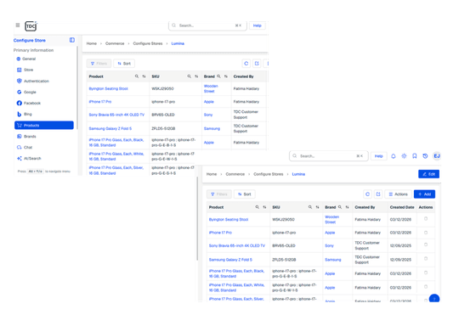Click export icon in upper-left view toolbar
Viewport: 459px width, 326px height.
click(x=257, y=64)
